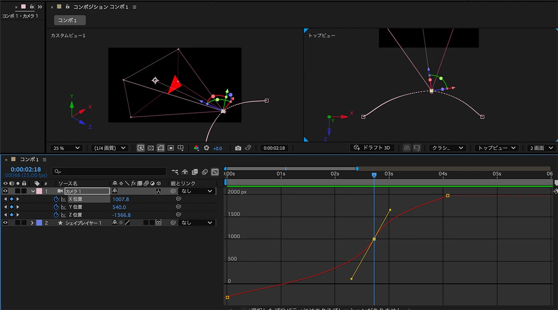The image size is (558, 310).
Task: Click the 3D layer cube of シェイプレイヤー 1
Action: click(158, 223)
